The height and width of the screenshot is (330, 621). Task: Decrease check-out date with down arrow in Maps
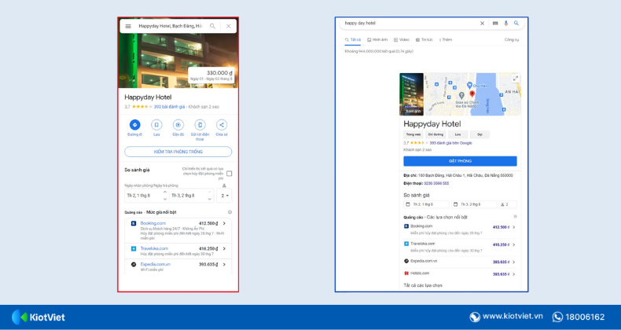point(210,199)
